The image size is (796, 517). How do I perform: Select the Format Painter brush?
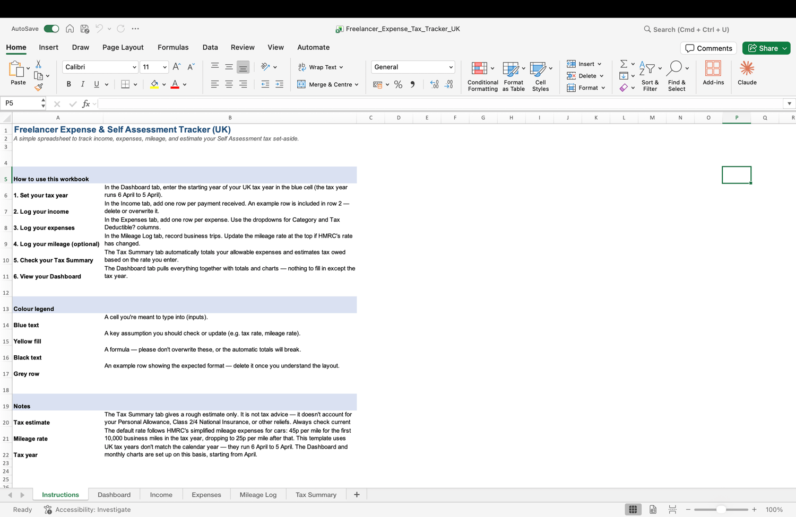pyautogui.click(x=38, y=87)
